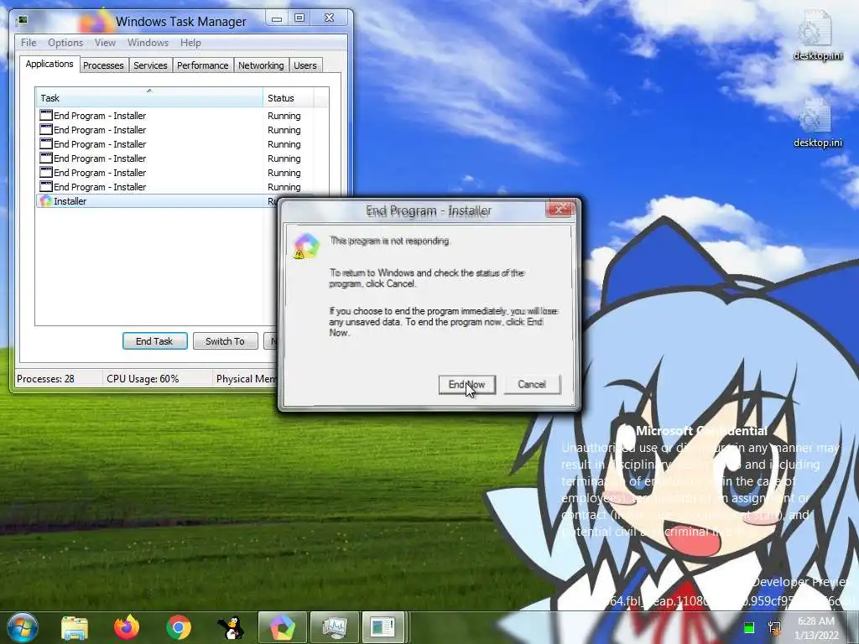Image resolution: width=859 pixels, height=644 pixels.
Task: Switch to the Applications tab
Action: point(49,64)
